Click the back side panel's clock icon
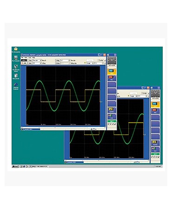Image resolution: width=172 pixels, height=209 pixels. coord(155,94)
